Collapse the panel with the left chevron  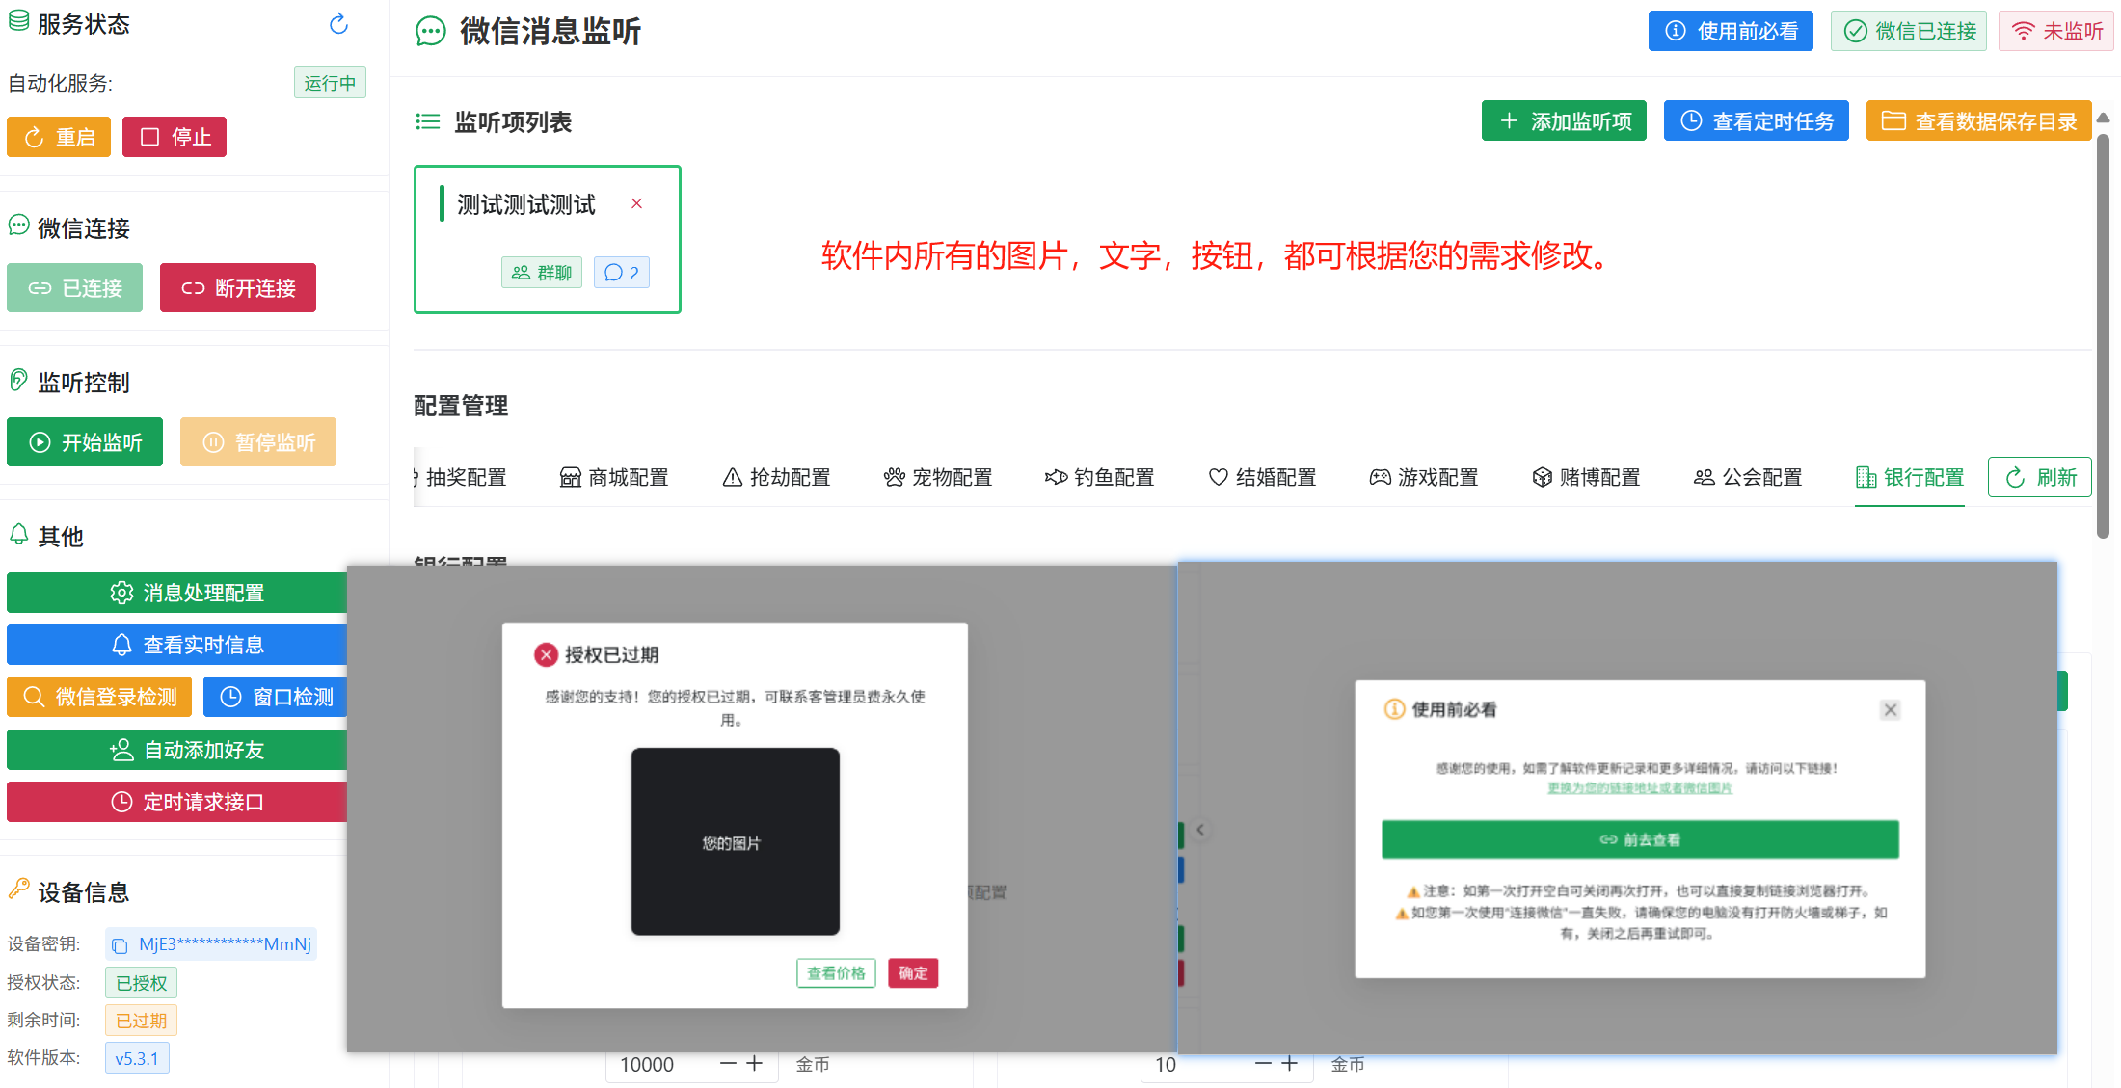(x=1200, y=829)
